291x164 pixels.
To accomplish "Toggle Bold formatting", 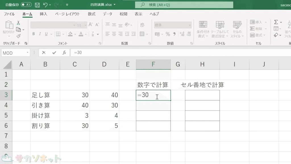I will tap(34, 34).
